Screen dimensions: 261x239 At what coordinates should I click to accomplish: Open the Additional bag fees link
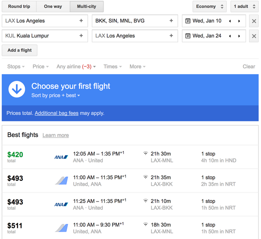56,113
